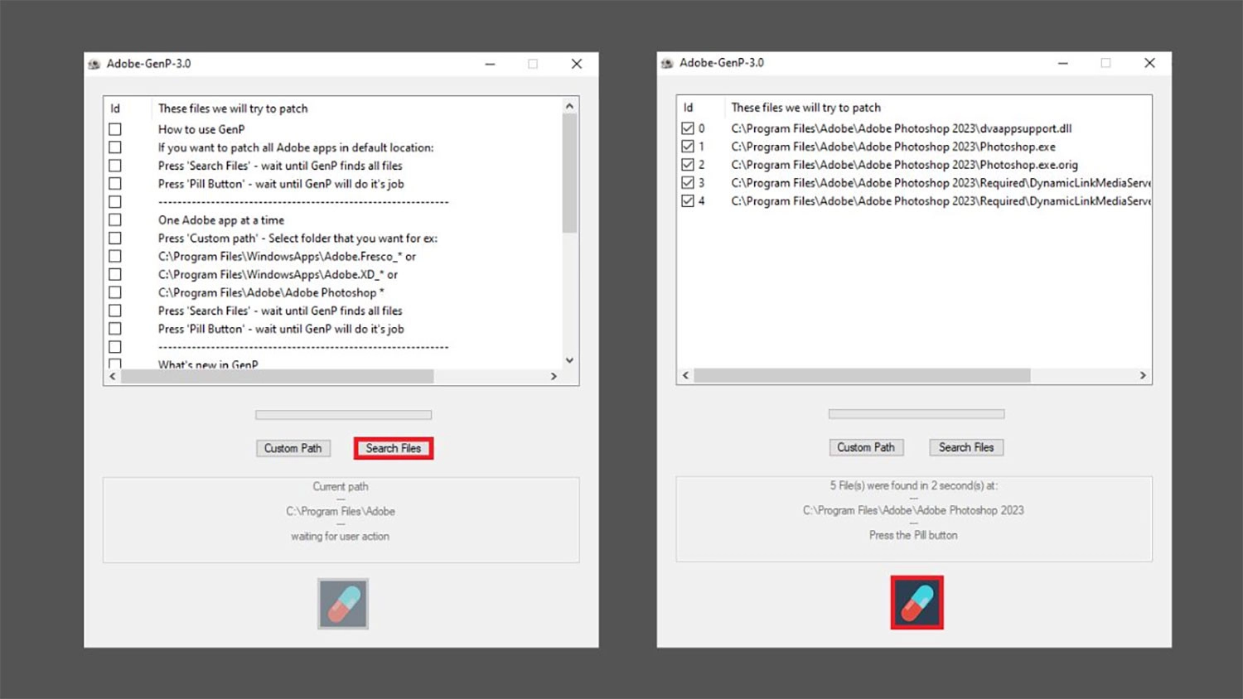The height and width of the screenshot is (699, 1243).
Task: Click the 'Press the Pill button' status text
Action: coord(913,536)
